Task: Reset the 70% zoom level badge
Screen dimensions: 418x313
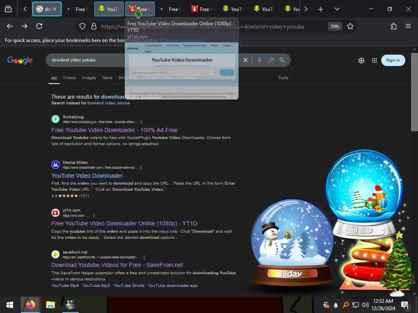Action: tap(335, 26)
